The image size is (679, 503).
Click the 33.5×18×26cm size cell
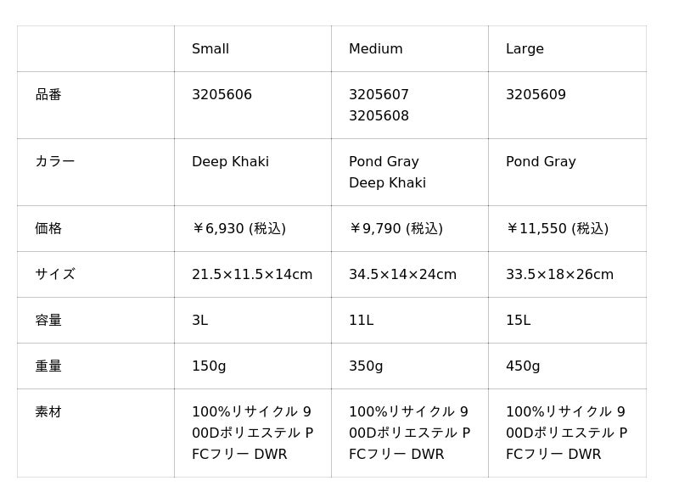tap(560, 274)
